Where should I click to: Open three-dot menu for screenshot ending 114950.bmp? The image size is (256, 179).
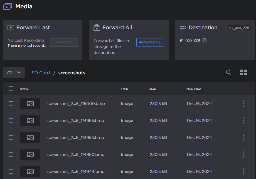point(243,155)
